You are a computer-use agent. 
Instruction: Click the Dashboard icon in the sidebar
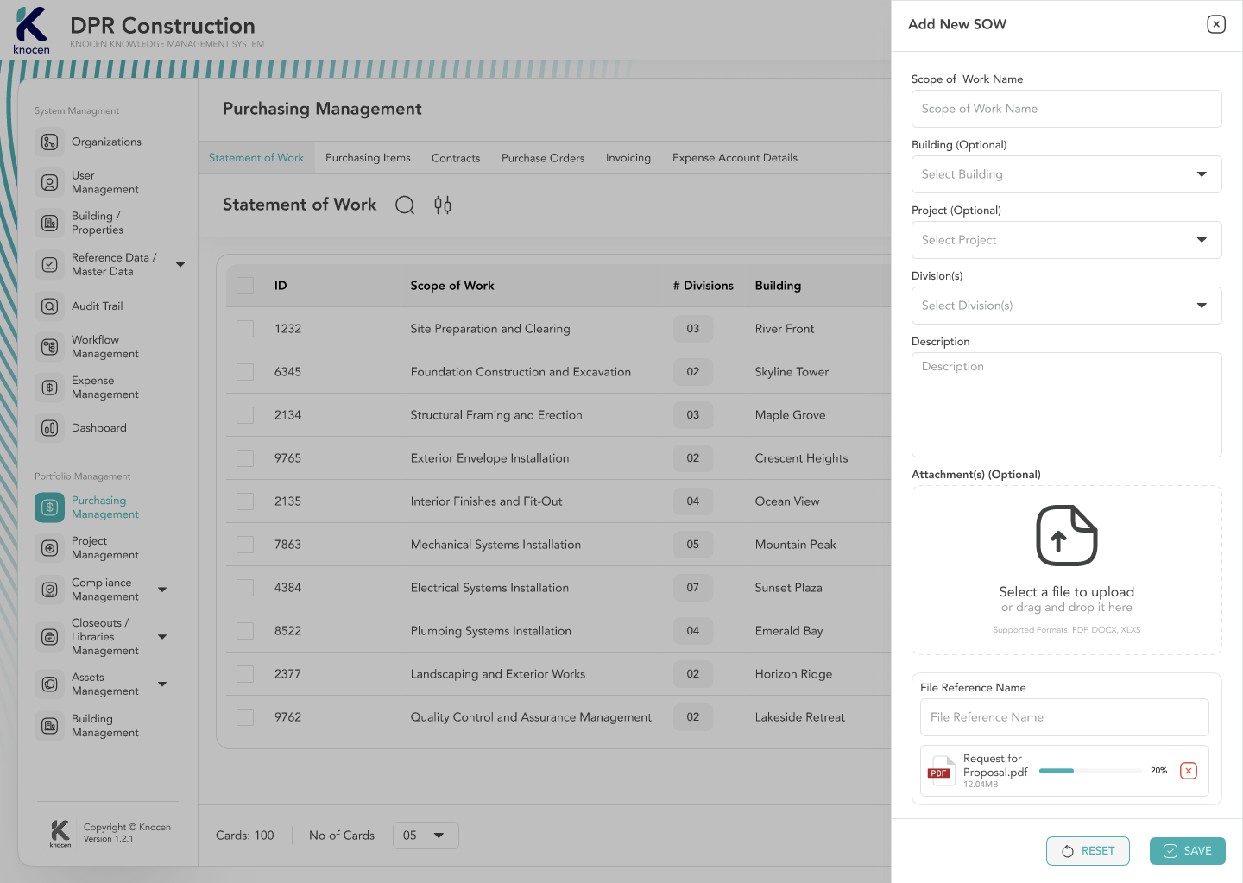coord(50,428)
